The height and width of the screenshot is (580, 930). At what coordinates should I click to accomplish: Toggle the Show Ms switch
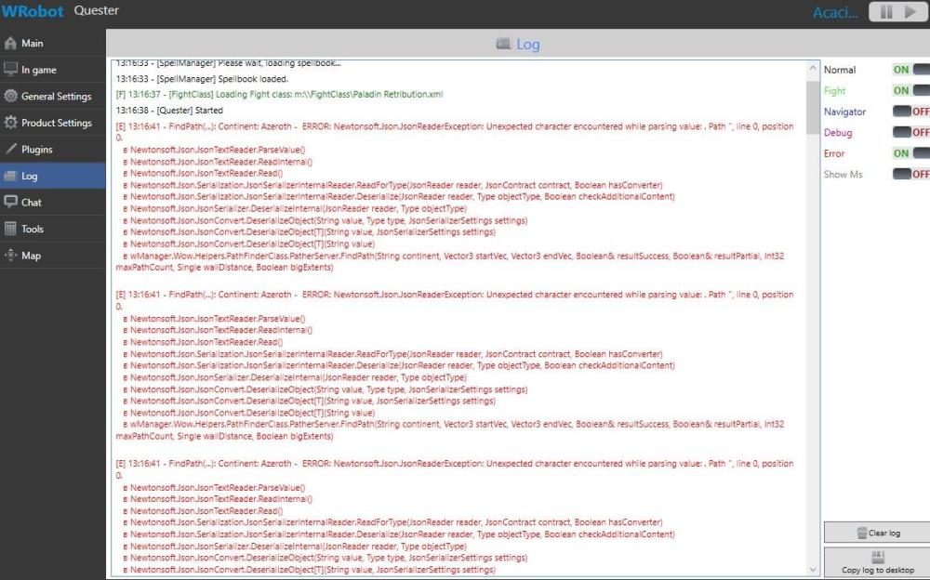pos(911,174)
